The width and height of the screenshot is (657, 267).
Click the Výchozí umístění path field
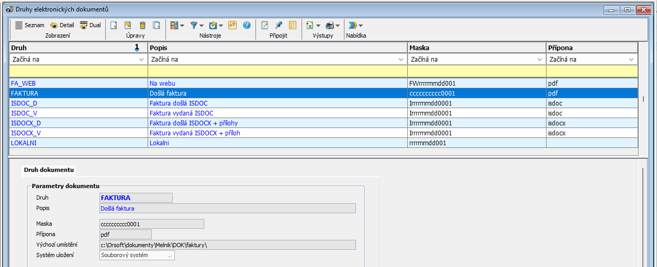point(228,245)
